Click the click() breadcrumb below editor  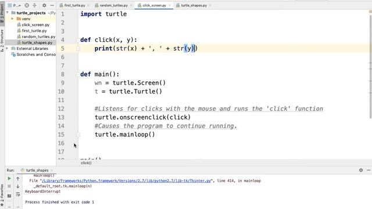(86, 163)
